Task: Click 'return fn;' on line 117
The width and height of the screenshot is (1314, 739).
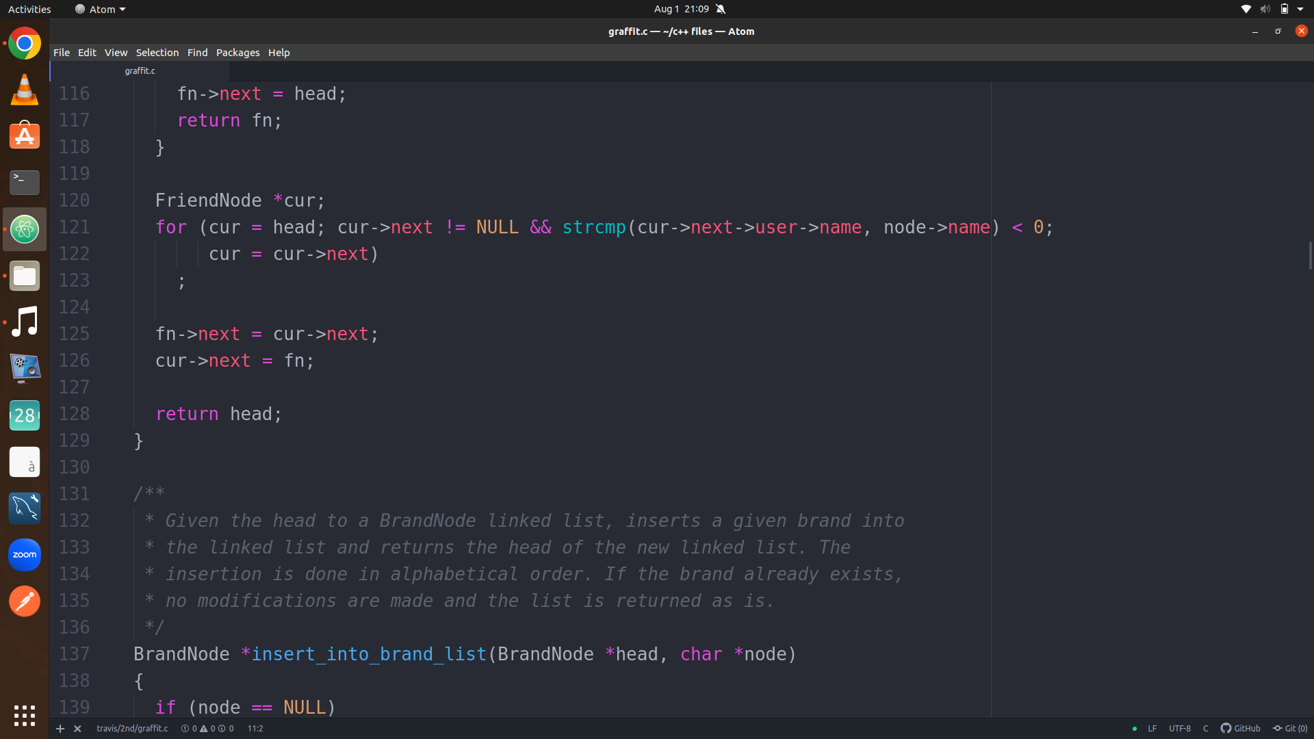Action: point(229,120)
